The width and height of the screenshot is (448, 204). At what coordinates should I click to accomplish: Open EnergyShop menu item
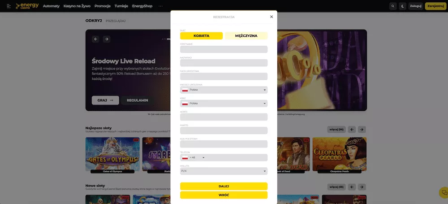tap(142, 6)
